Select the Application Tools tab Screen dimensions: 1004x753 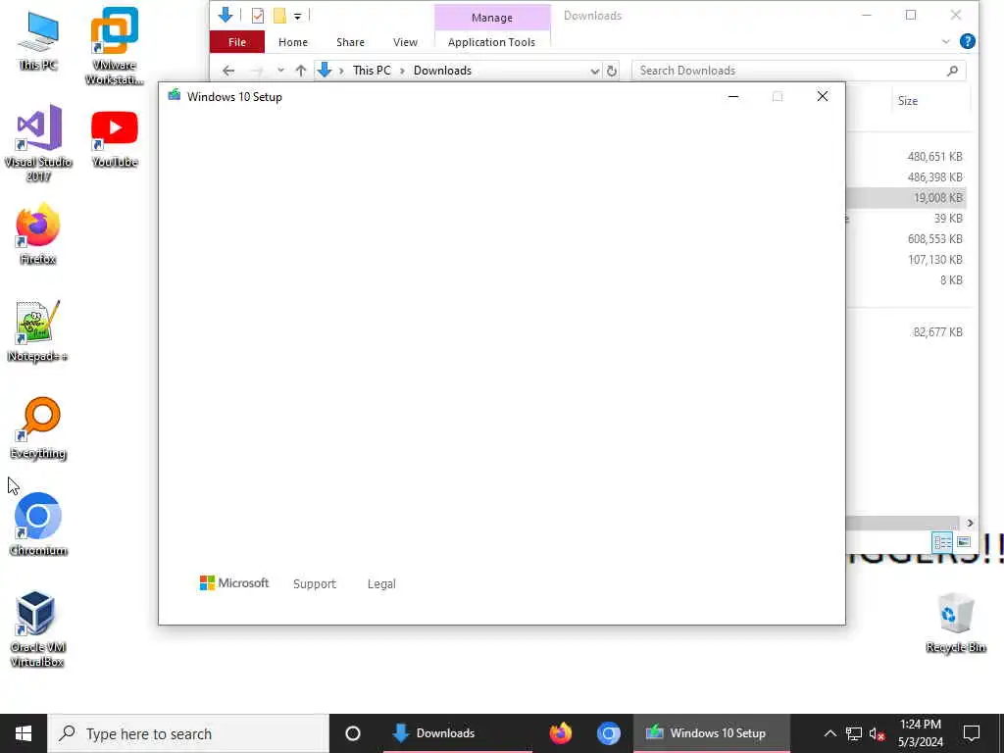click(x=492, y=42)
